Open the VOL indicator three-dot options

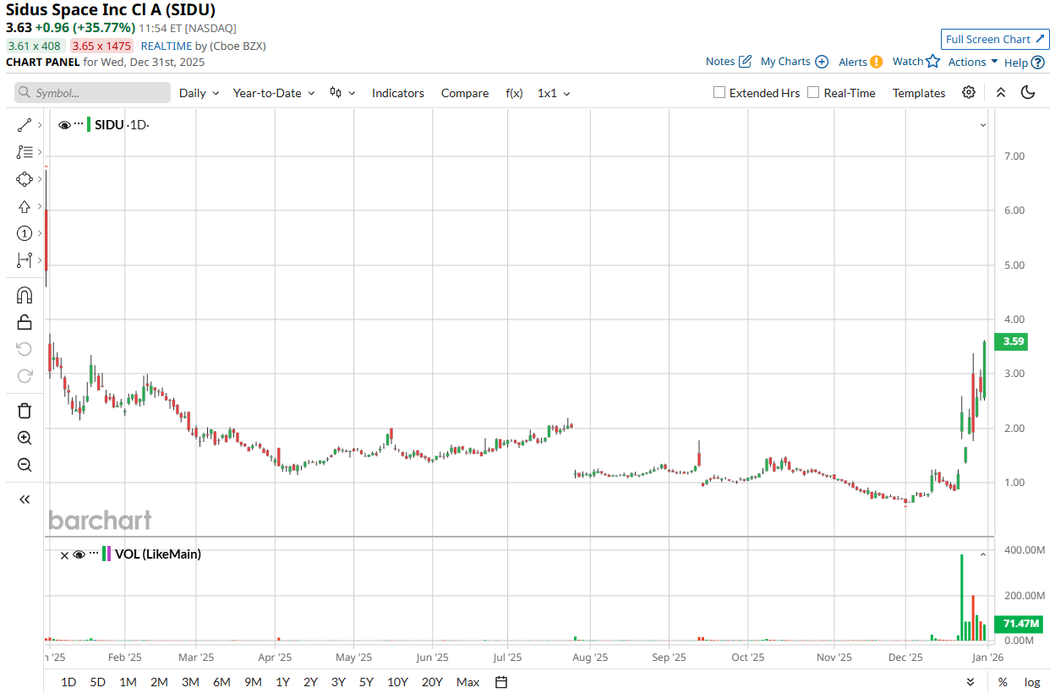pos(94,554)
